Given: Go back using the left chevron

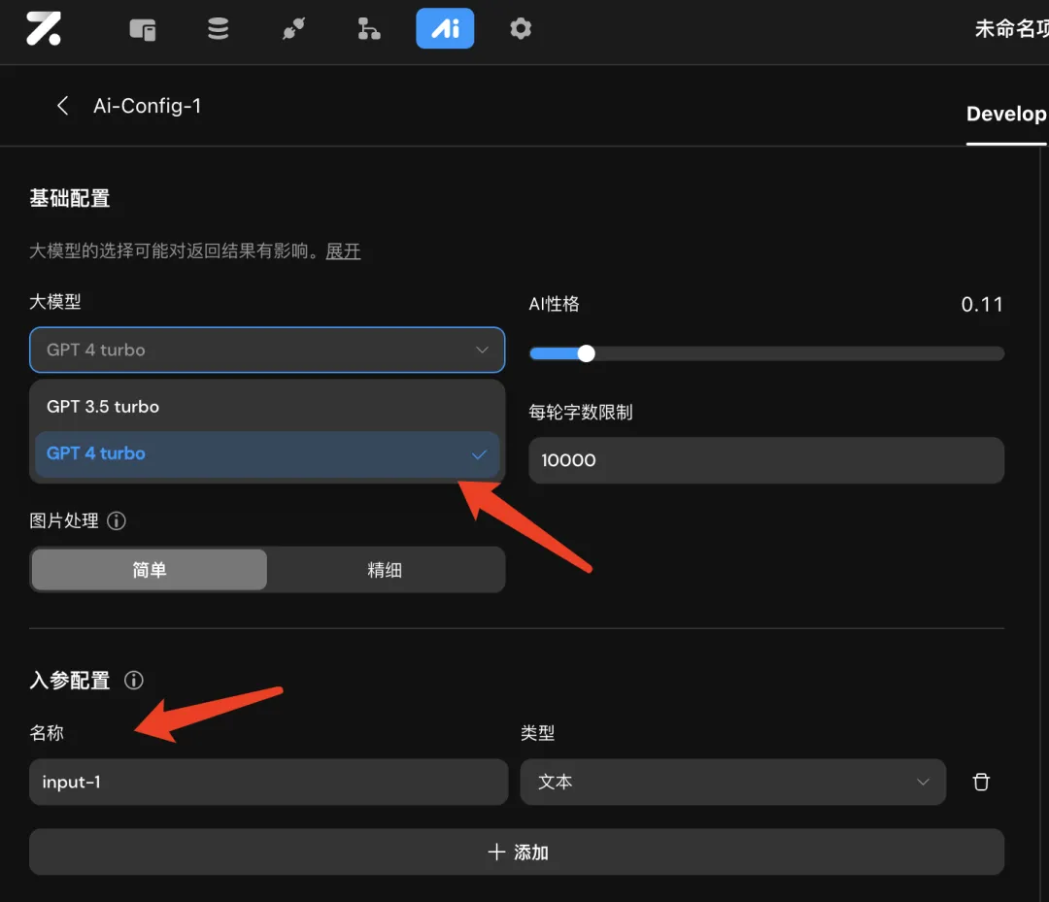Looking at the screenshot, I should (x=63, y=106).
